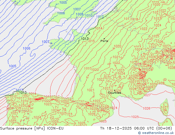This screenshot has height=135, width=175.
Task: Click the red 1027 label on Corsica
Action: click(165, 107)
